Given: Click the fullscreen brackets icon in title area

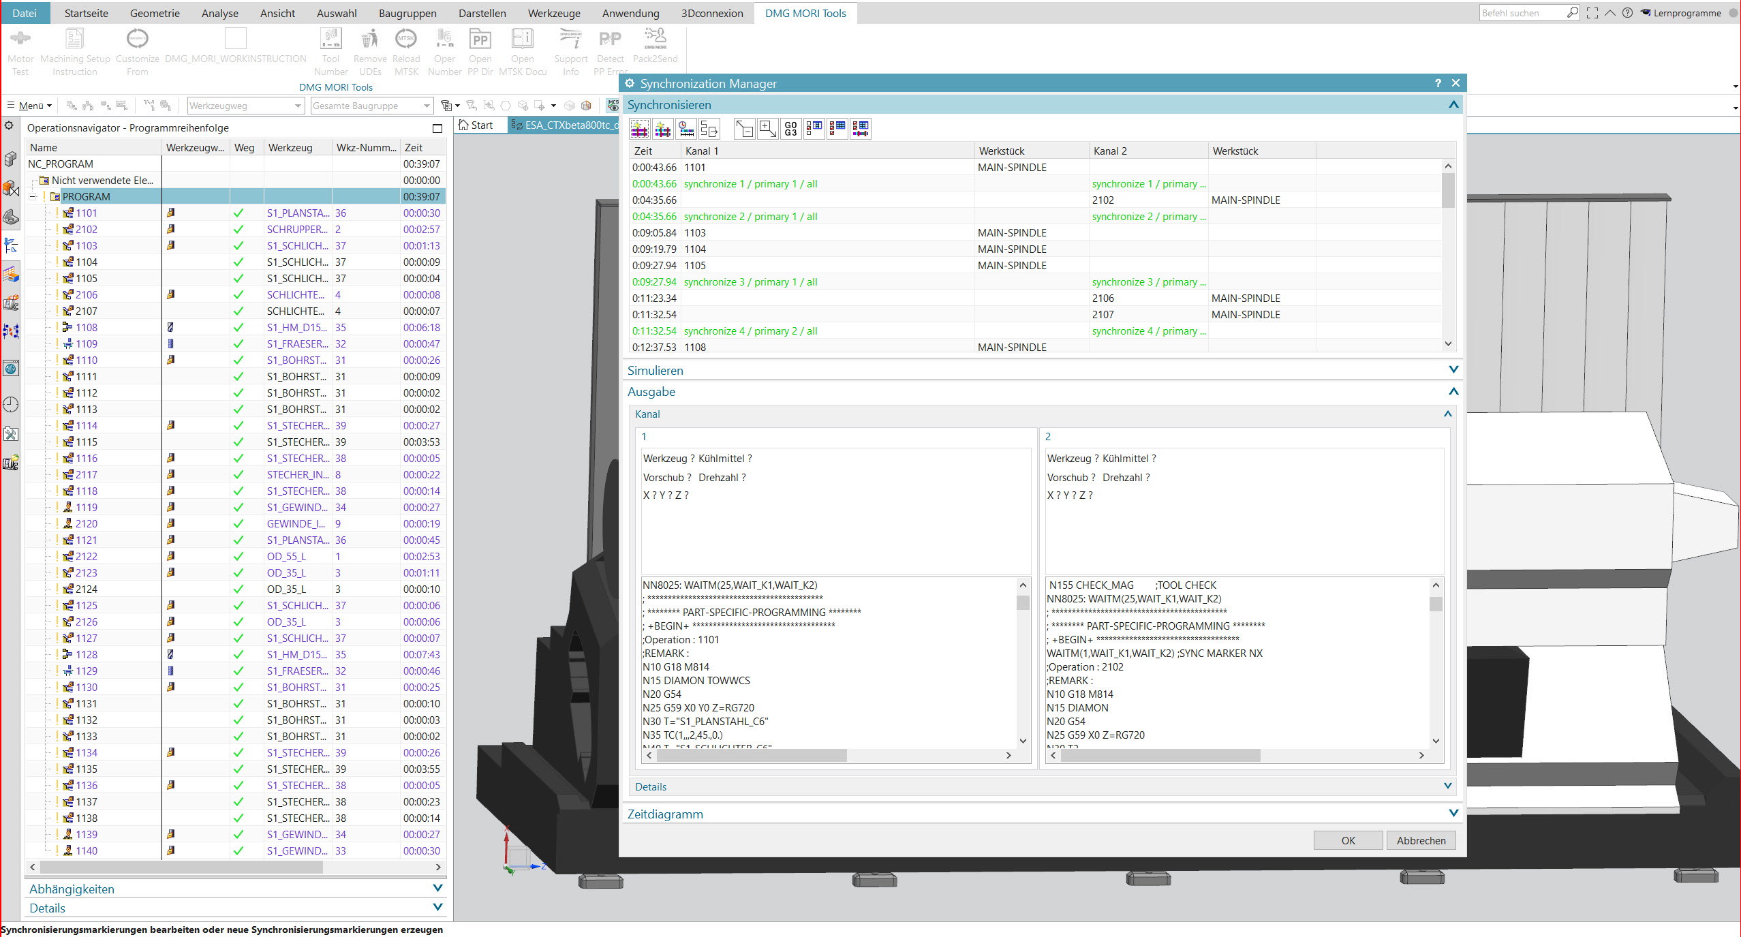Looking at the screenshot, I should (1592, 13).
